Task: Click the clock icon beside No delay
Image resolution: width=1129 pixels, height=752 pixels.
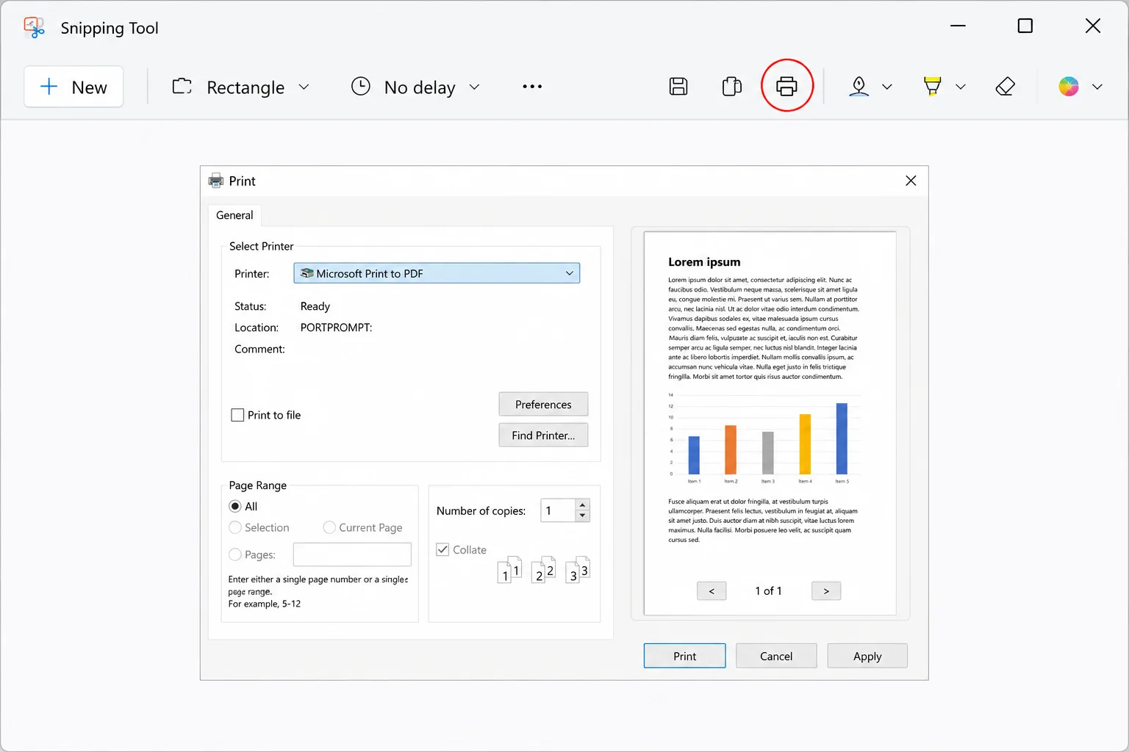Action: tap(361, 87)
